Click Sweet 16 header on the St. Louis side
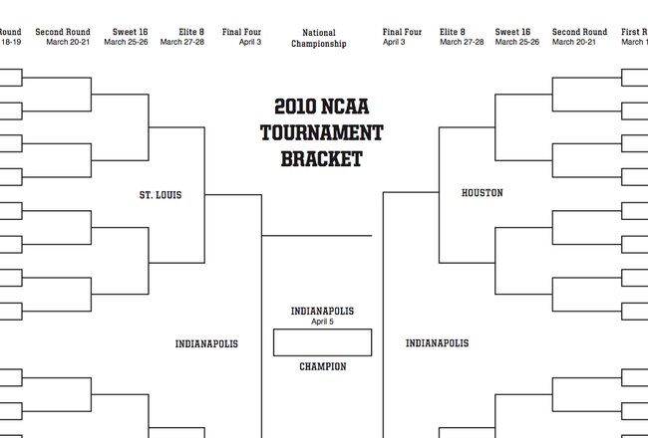648x438 pixels. (126, 37)
